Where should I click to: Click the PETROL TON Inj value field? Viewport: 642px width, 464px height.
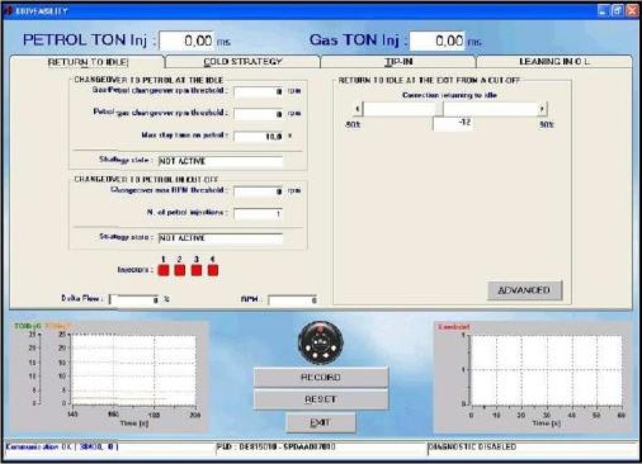pyautogui.click(x=187, y=41)
